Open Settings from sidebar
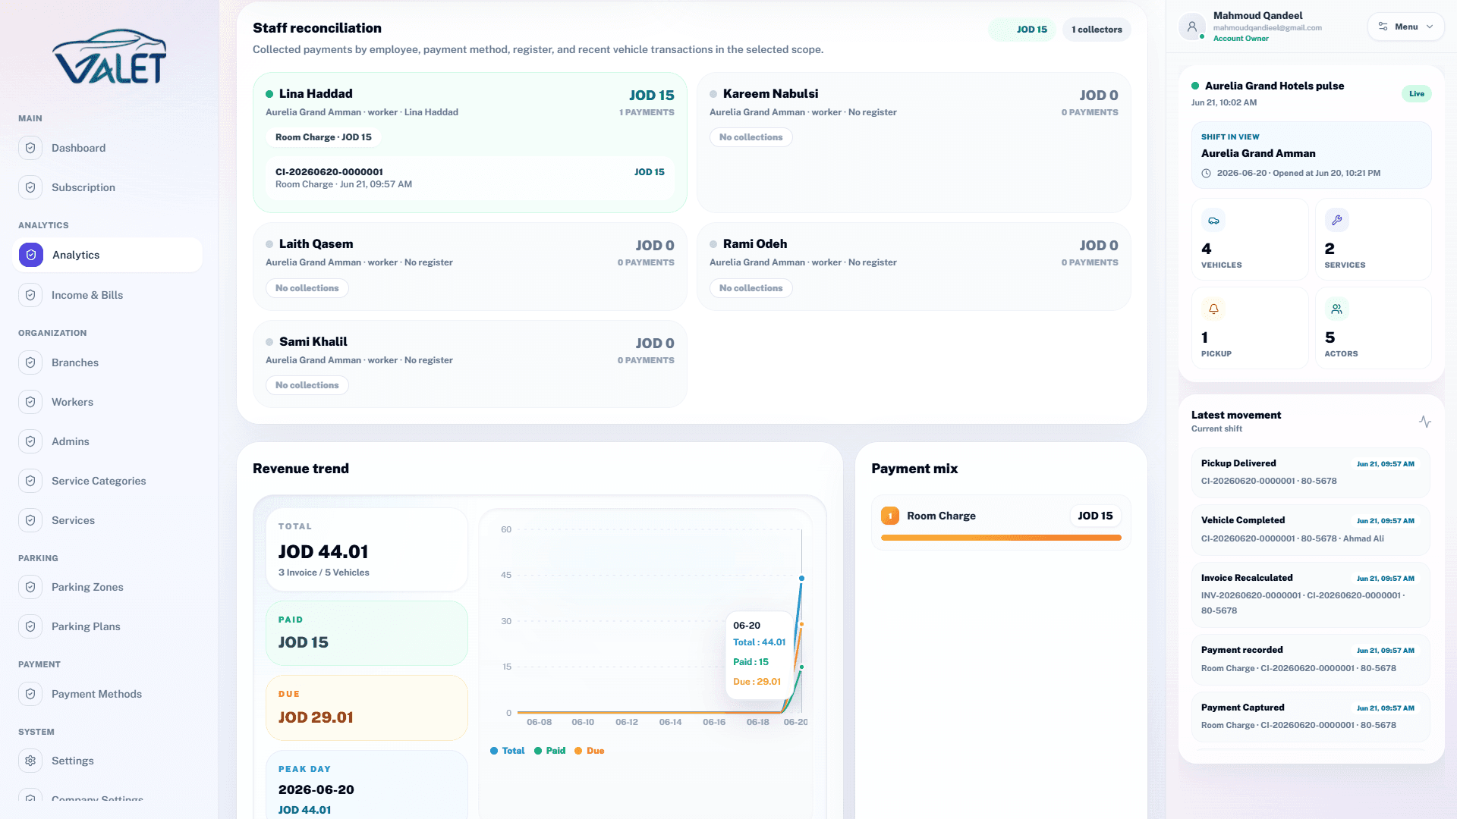Screen dimensions: 1457x819 tap(108, 761)
